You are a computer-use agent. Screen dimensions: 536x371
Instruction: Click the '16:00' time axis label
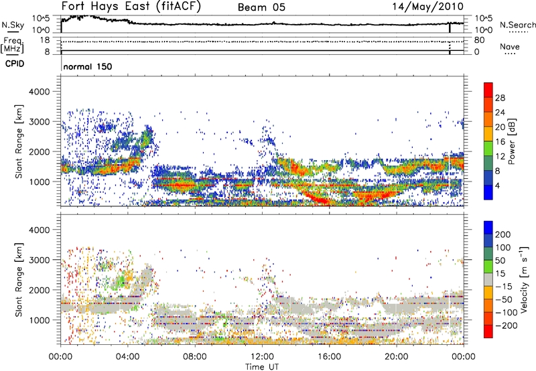329,357
